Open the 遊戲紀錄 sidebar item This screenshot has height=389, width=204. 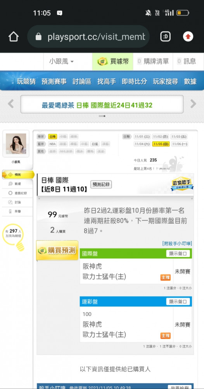(x=17, y=193)
